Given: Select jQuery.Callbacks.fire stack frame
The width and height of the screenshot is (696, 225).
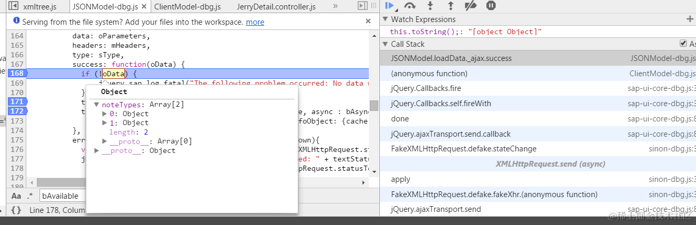Looking at the screenshot, I should coord(537,88).
